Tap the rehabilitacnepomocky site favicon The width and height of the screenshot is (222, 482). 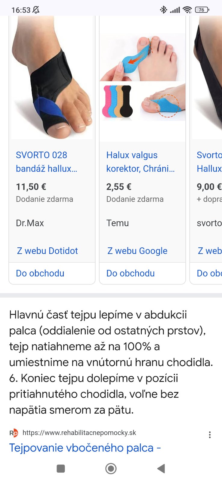pos(14,433)
